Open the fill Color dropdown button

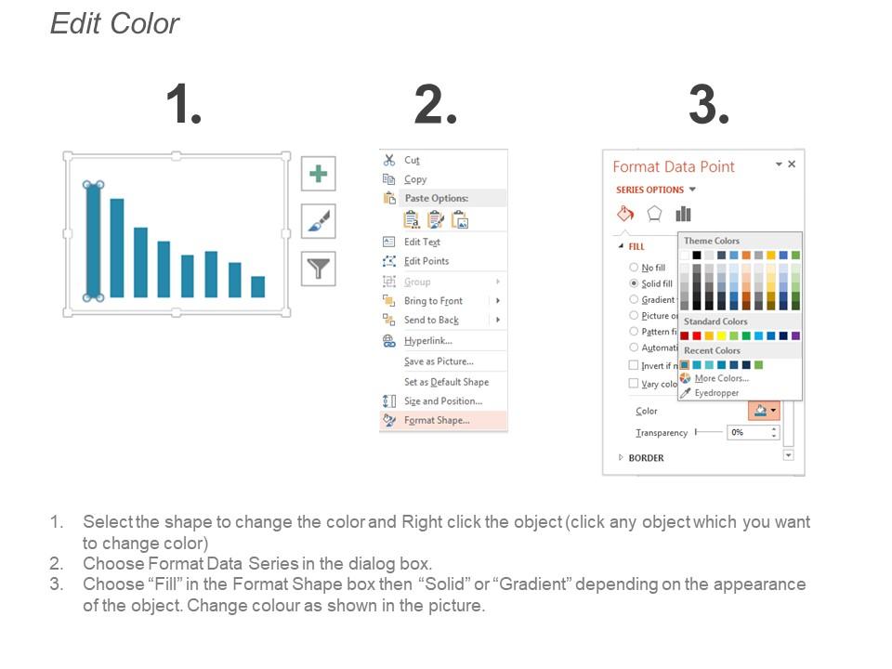[x=766, y=411]
